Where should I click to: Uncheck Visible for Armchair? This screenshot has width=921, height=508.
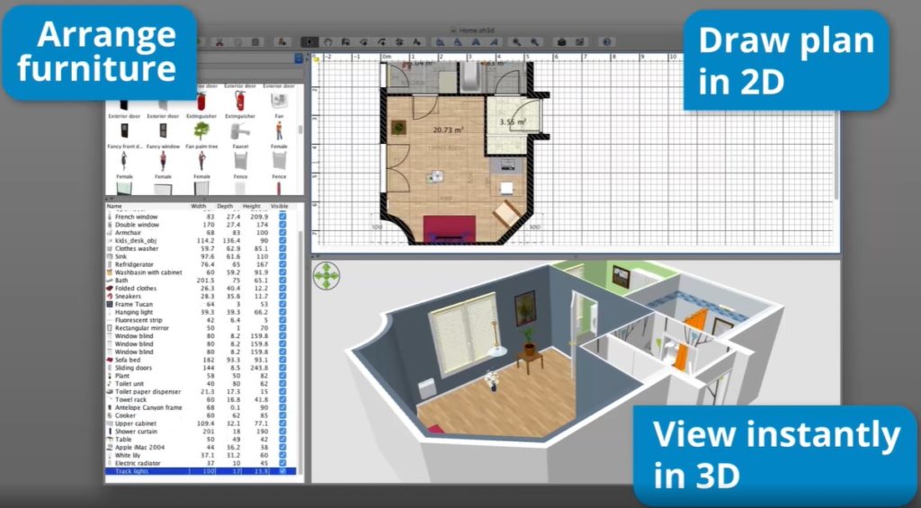pyautogui.click(x=282, y=233)
